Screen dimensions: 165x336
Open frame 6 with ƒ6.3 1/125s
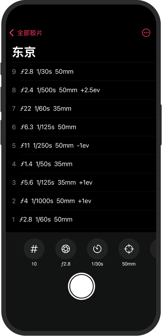84,127
